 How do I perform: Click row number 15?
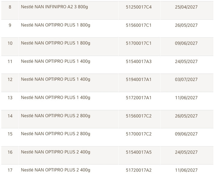10,134
